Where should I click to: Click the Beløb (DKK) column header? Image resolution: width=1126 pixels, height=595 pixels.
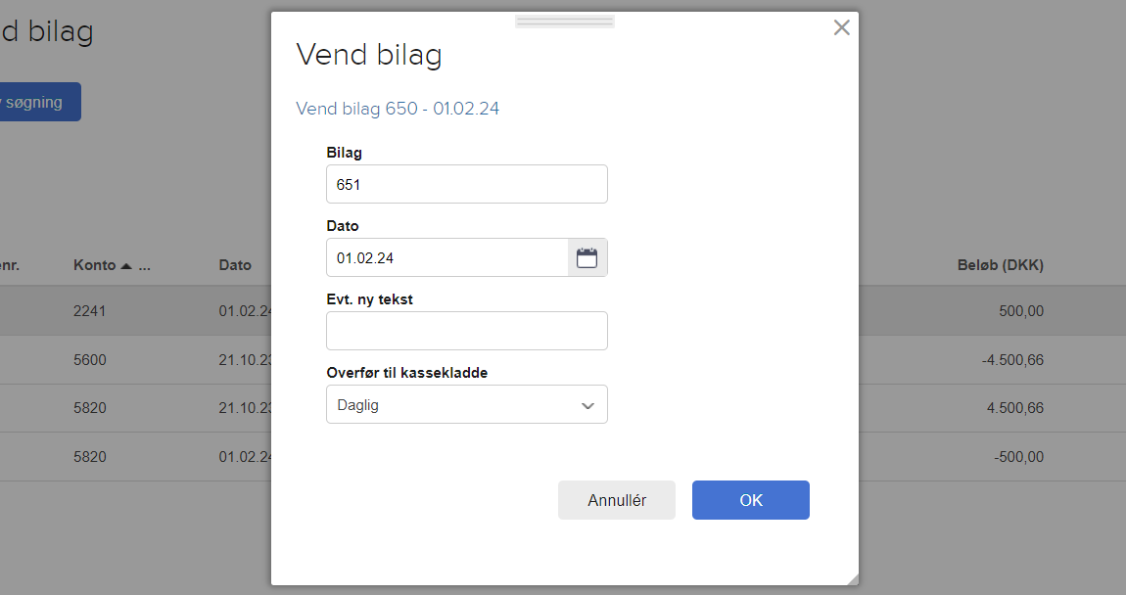(x=1001, y=264)
